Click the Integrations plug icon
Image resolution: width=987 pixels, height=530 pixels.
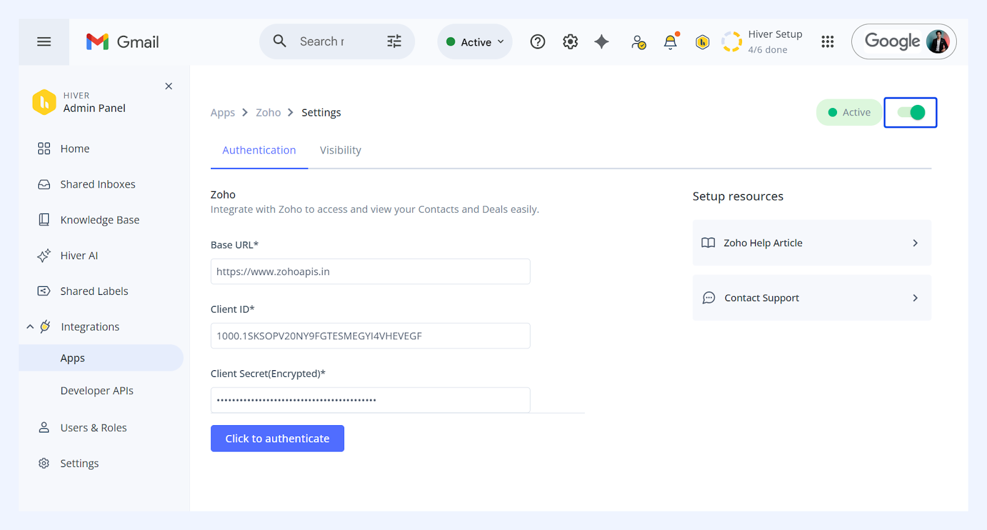click(45, 326)
